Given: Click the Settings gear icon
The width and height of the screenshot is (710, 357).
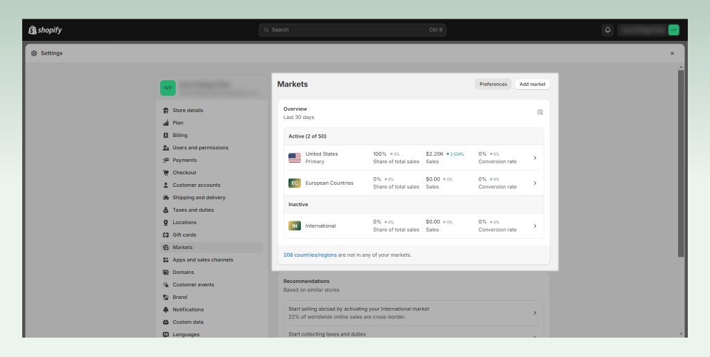Looking at the screenshot, I should [x=34, y=53].
